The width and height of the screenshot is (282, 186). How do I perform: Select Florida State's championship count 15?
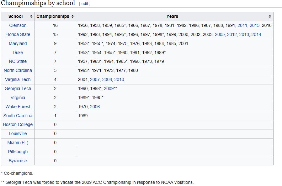pyautogui.click(x=55, y=34)
